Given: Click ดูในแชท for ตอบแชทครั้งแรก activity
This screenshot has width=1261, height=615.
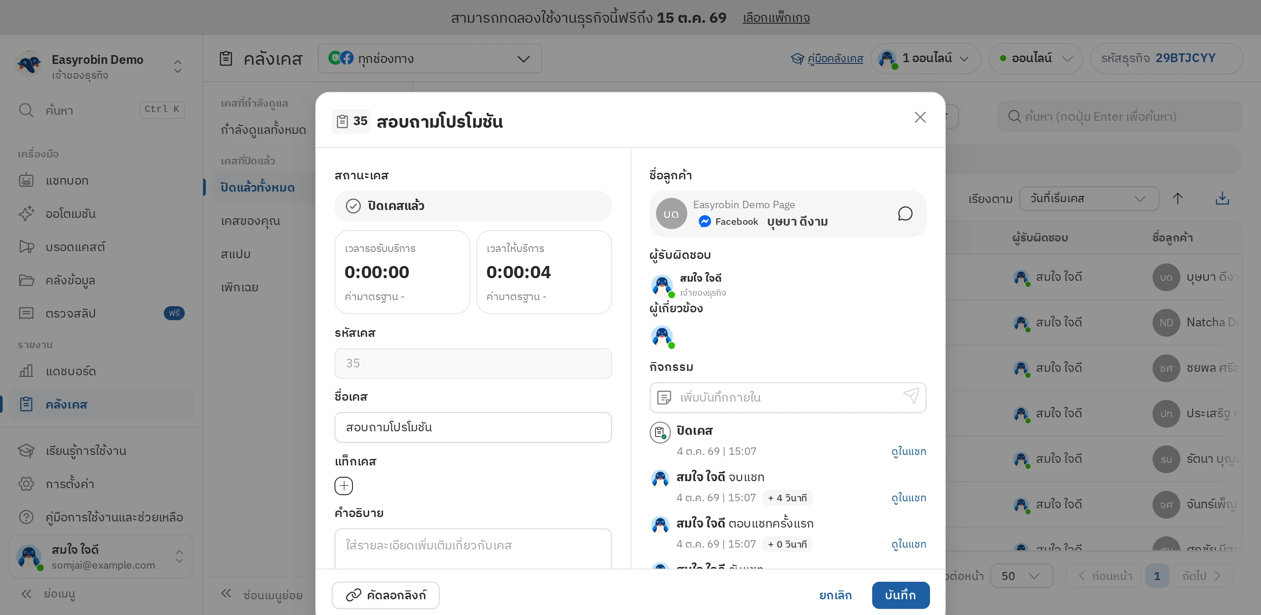Looking at the screenshot, I should pyautogui.click(x=908, y=544).
